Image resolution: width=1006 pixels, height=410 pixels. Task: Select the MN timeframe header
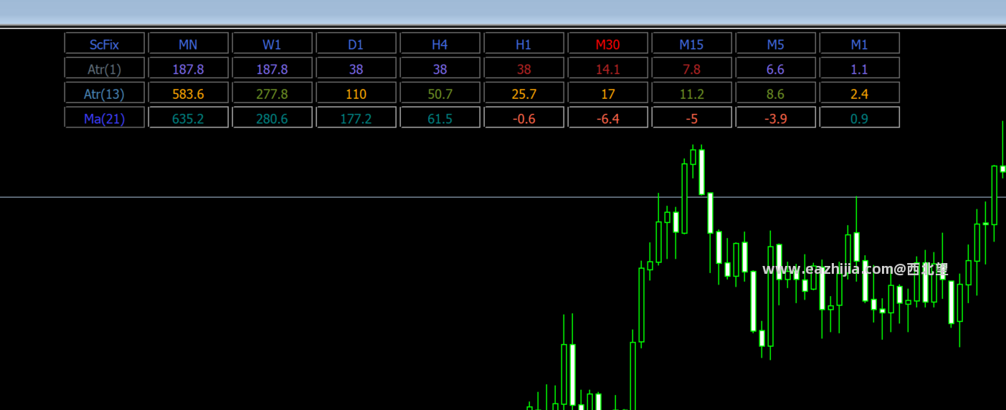coord(189,43)
